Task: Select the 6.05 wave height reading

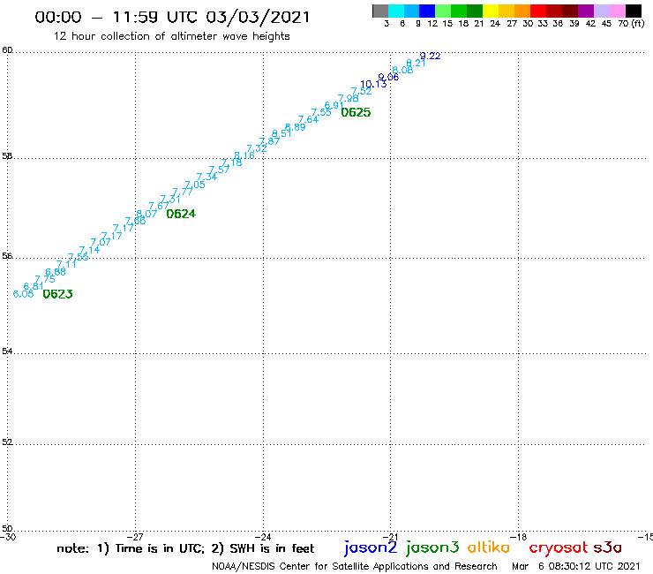Action: tap(23, 294)
